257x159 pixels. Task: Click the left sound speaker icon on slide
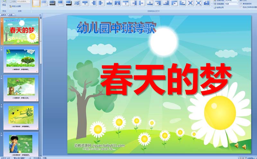[236, 145]
